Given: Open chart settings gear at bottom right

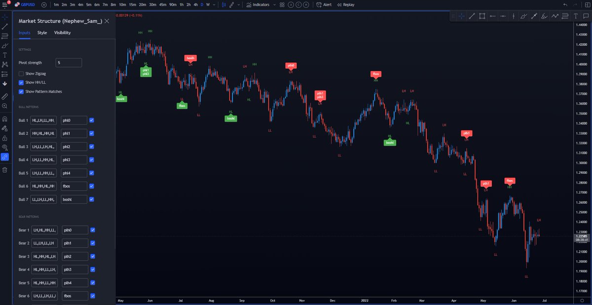Looking at the screenshot, I should point(582,300).
